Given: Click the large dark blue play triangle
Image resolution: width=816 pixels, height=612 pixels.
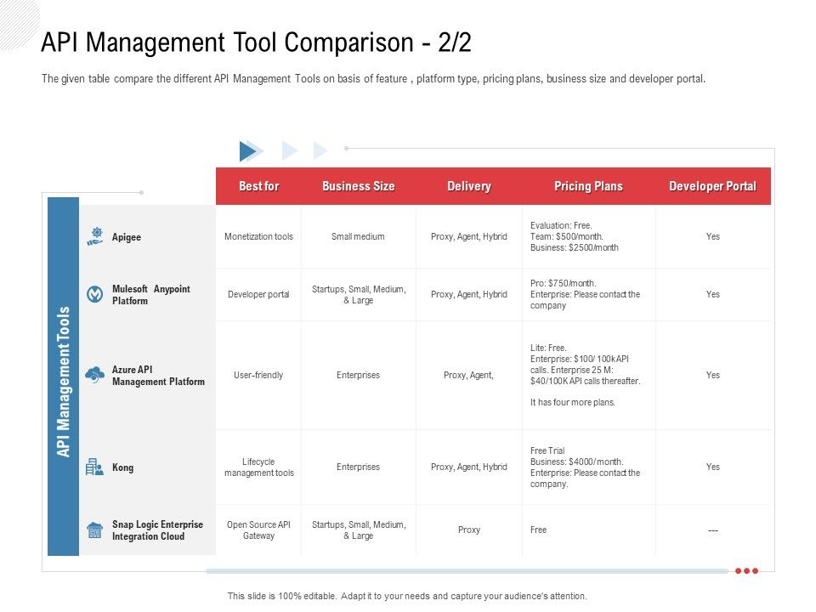Looking at the screenshot, I should (248, 151).
